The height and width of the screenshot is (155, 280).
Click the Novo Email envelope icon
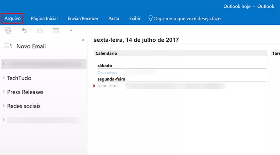pyautogui.click(x=8, y=46)
